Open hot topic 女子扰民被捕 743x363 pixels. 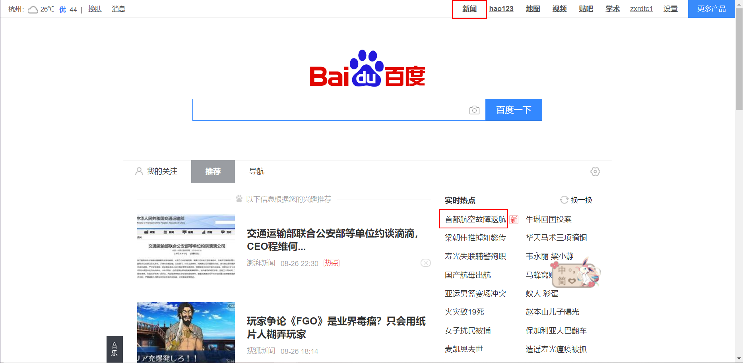click(468, 330)
